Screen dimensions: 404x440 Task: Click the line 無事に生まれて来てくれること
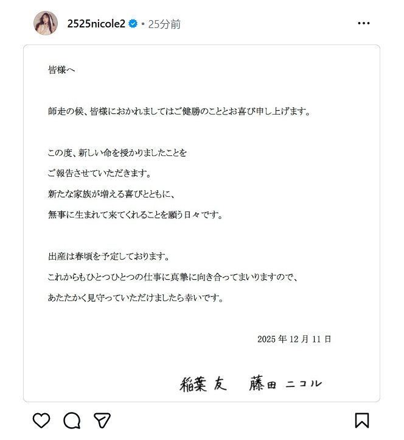tap(135, 215)
